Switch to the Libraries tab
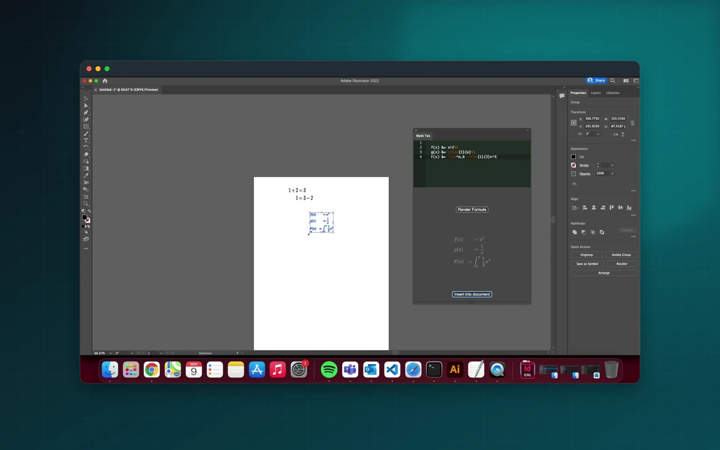The height and width of the screenshot is (450, 720). pos(613,93)
